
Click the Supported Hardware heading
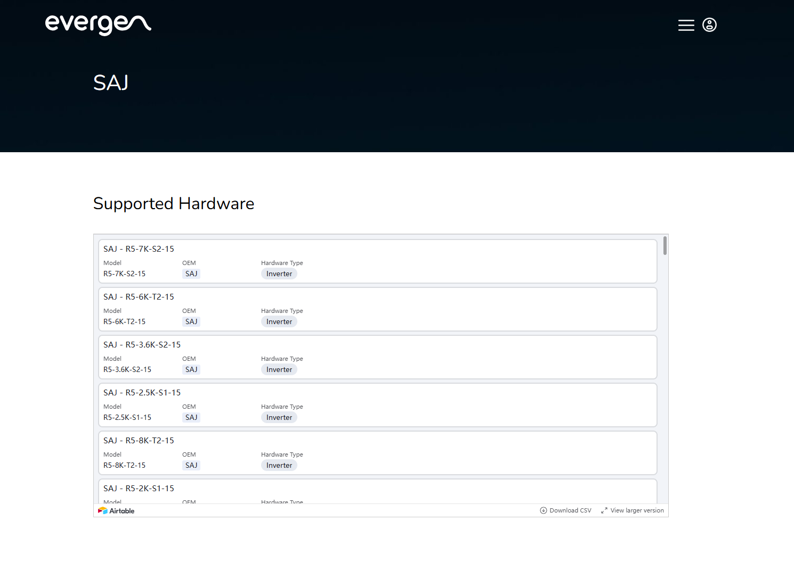pyautogui.click(x=174, y=204)
